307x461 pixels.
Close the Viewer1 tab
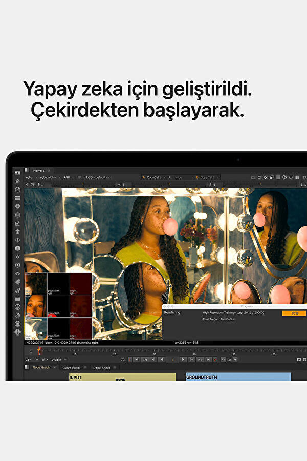point(49,171)
